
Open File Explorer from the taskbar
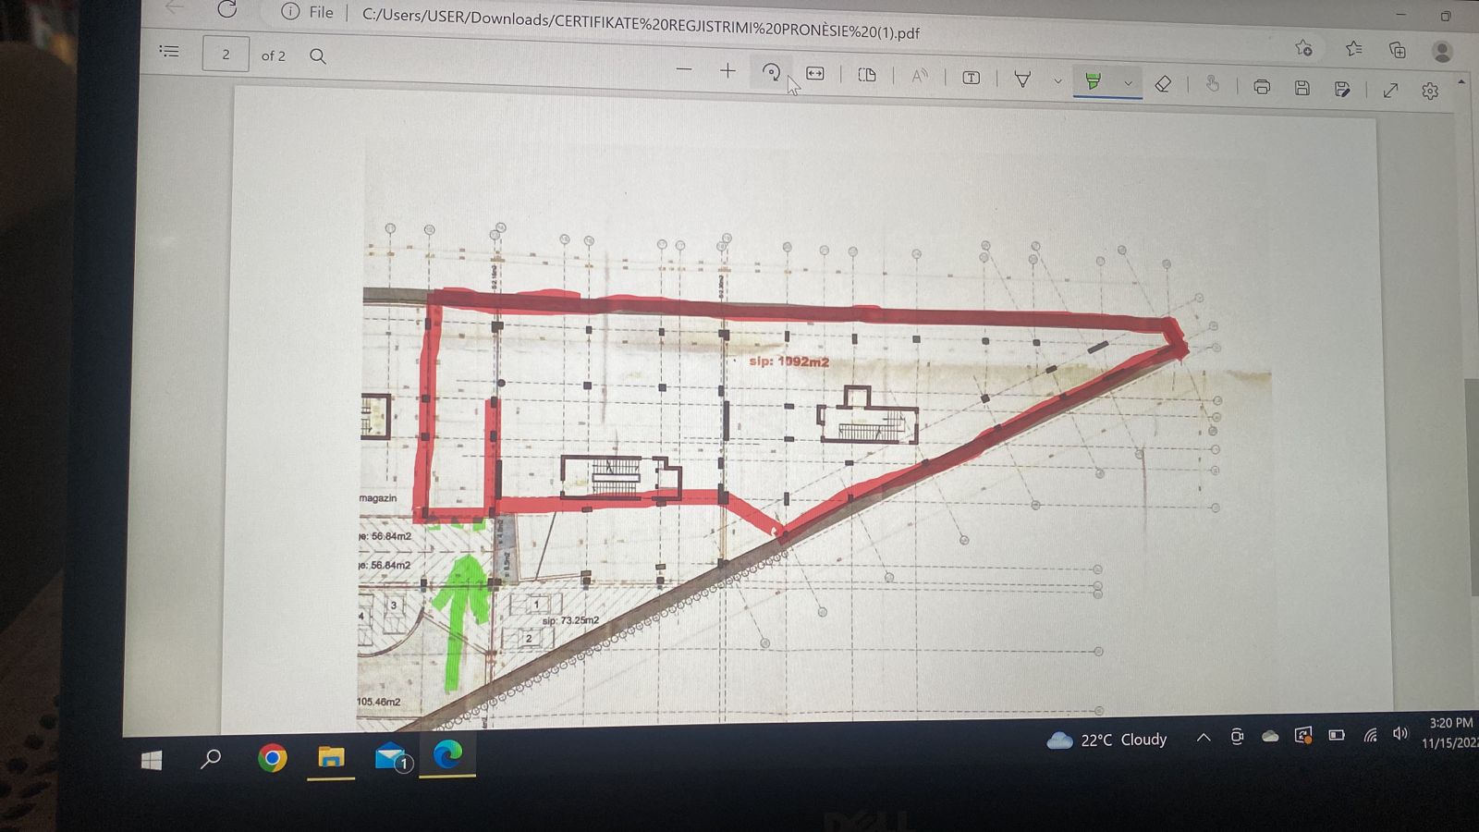[x=331, y=757]
